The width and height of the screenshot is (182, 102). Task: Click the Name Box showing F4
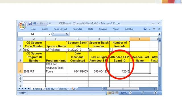point(32,34)
